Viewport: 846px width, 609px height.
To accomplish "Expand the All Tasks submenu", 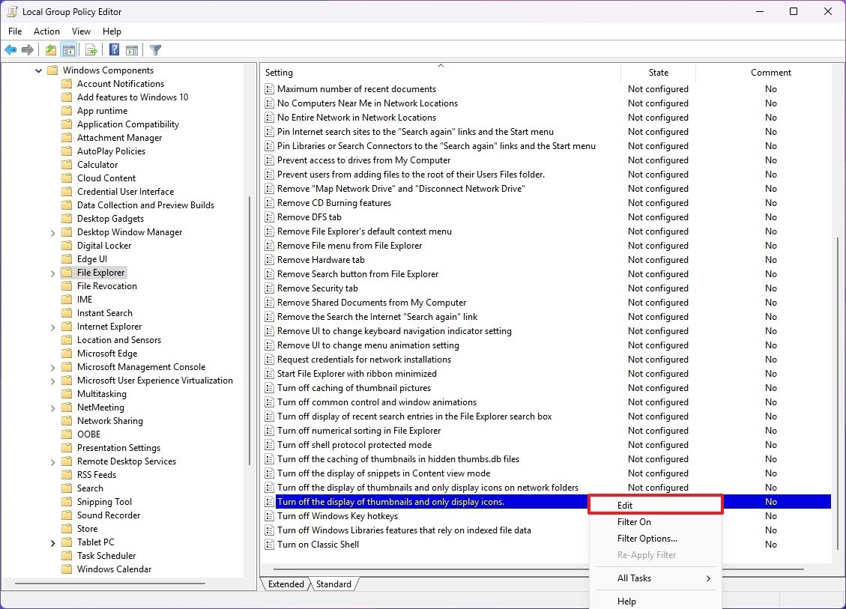I will coord(635,578).
